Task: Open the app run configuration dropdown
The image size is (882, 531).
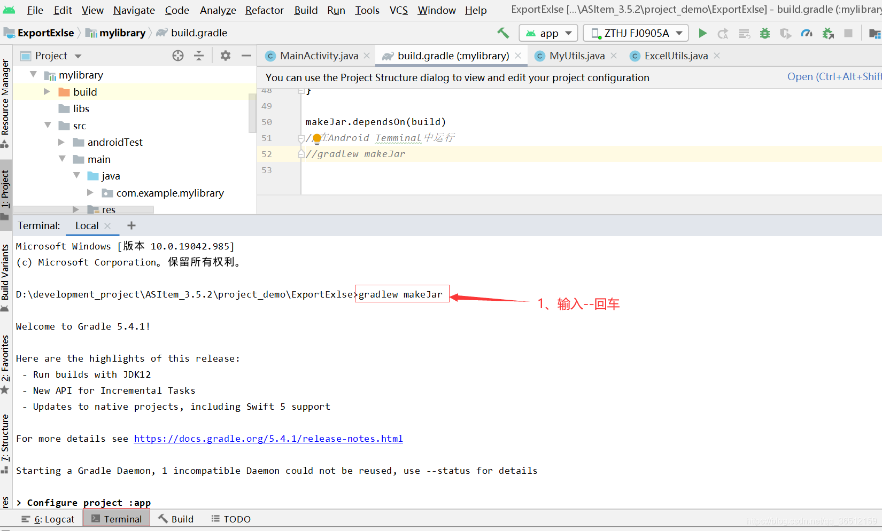Action: click(548, 33)
